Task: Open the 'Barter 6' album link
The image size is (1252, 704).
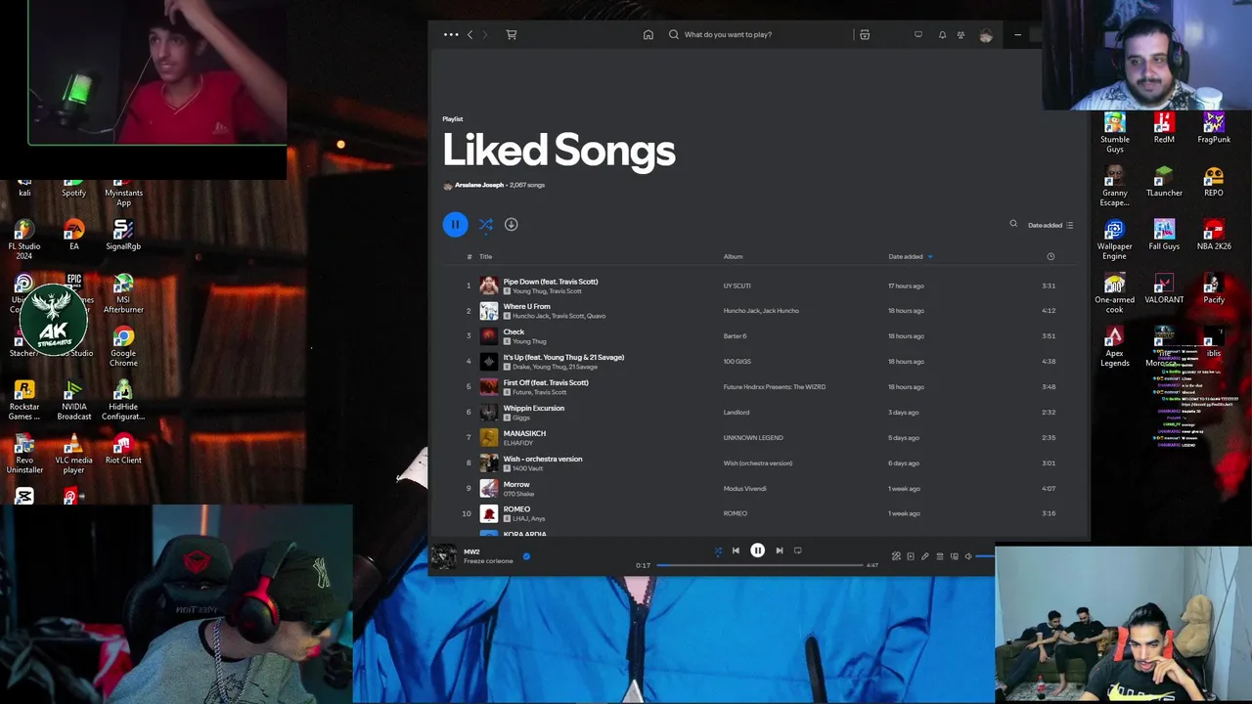Action: 735,336
